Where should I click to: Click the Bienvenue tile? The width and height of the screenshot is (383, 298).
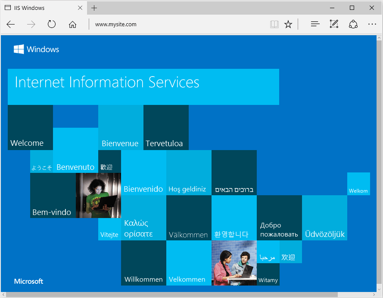click(x=121, y=127)
